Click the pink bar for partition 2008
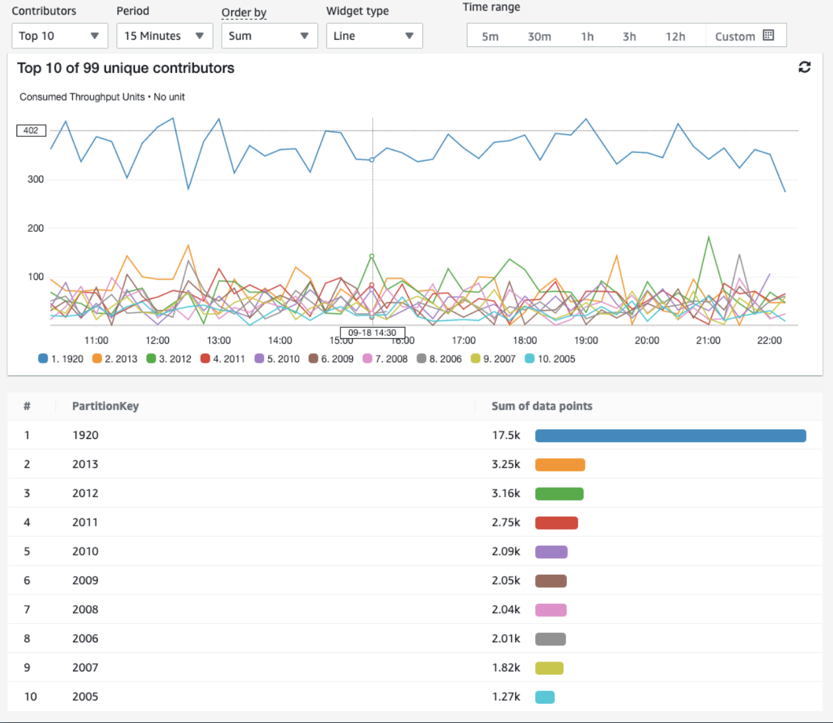 point(551,610)
